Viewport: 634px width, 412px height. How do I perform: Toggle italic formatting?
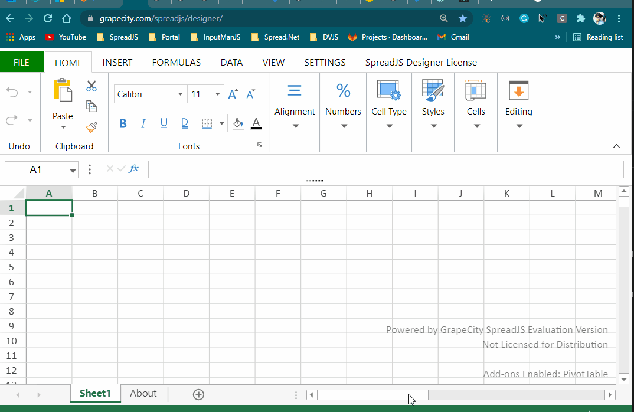click(x=143, y=123)
